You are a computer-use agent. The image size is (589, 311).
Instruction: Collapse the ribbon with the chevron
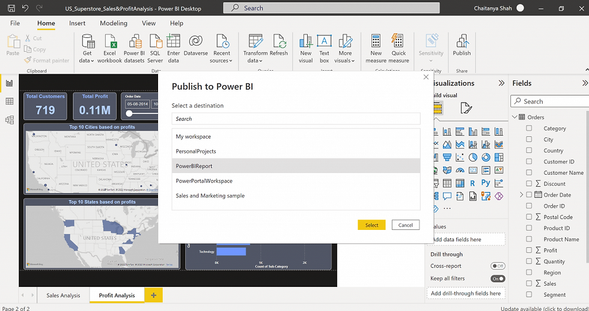pyautogui.click(x=587, y=70)
